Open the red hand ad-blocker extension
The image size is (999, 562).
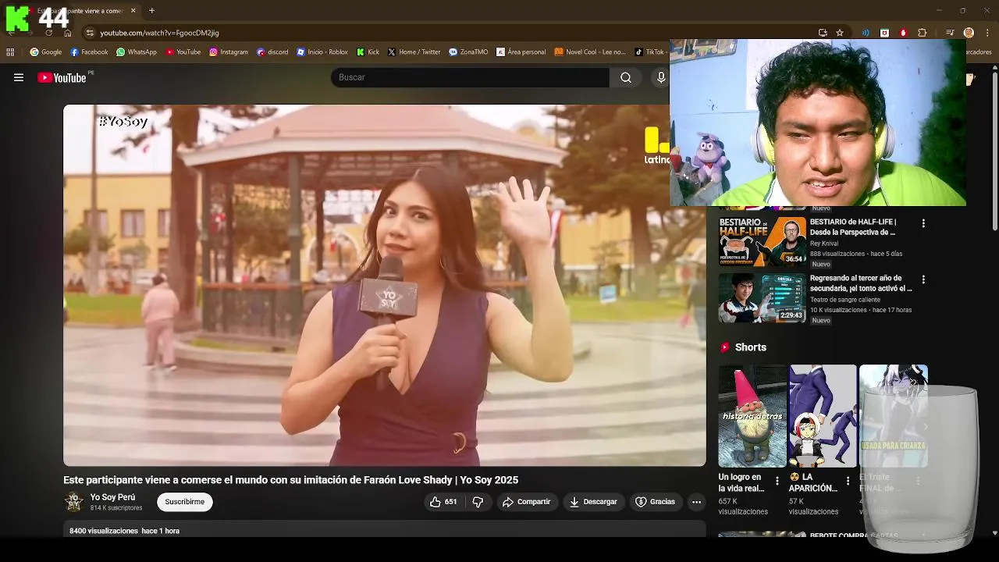903,33
